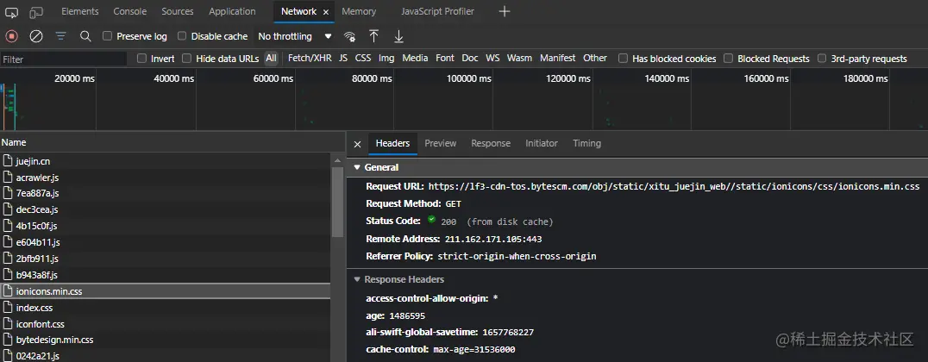
Task: Open the Console panel
Action: (x=129, y=11)
